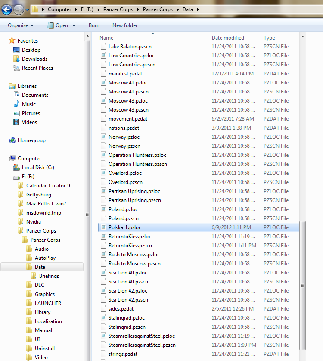Select the Audio folder in tree
This screenshot has width=323, height=361.
coord(42,249)
